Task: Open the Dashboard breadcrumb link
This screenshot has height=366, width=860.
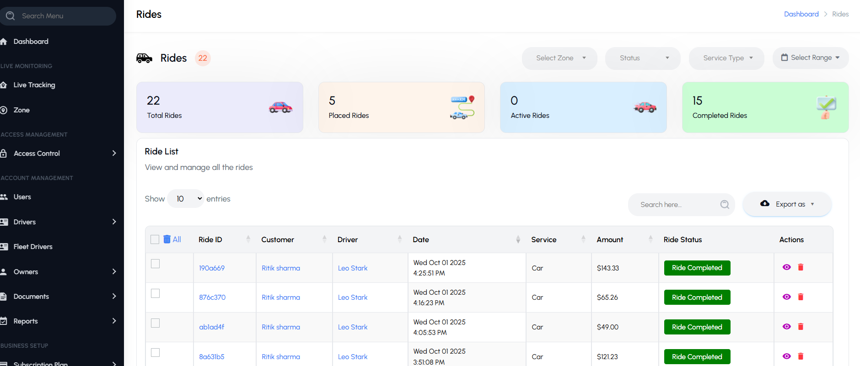Action: 801,14
